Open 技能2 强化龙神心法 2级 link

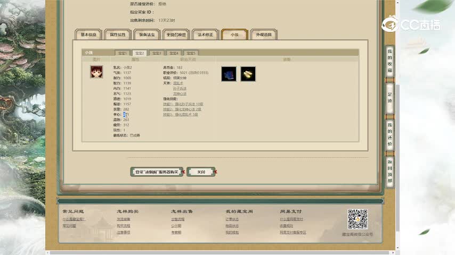pyautogui.click(x=182, y=109)
